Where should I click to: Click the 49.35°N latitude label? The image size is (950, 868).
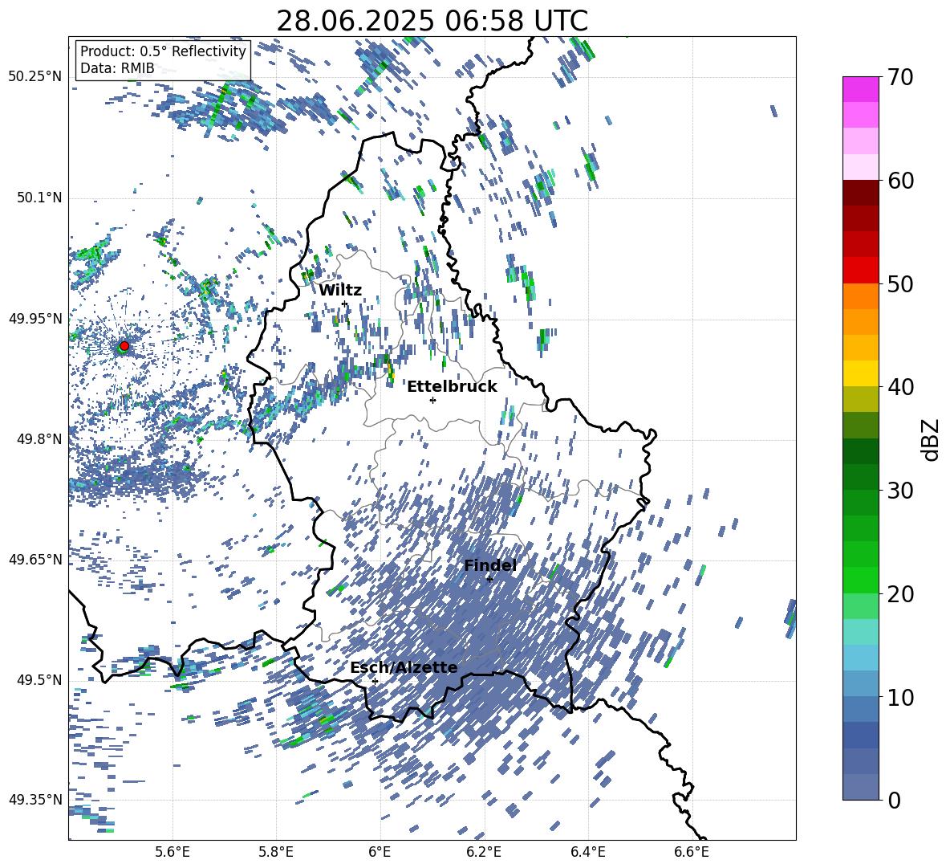pyautogui.click(x=35, y=800)
